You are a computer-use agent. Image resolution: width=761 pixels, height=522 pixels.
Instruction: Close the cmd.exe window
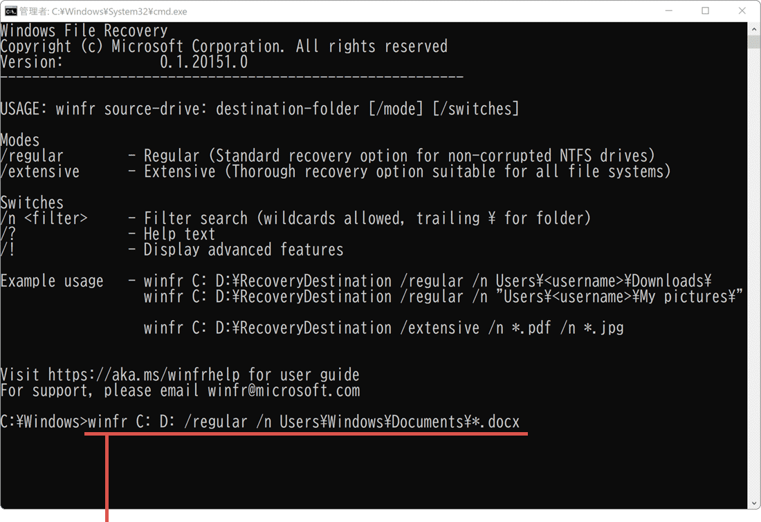(742, 11)
